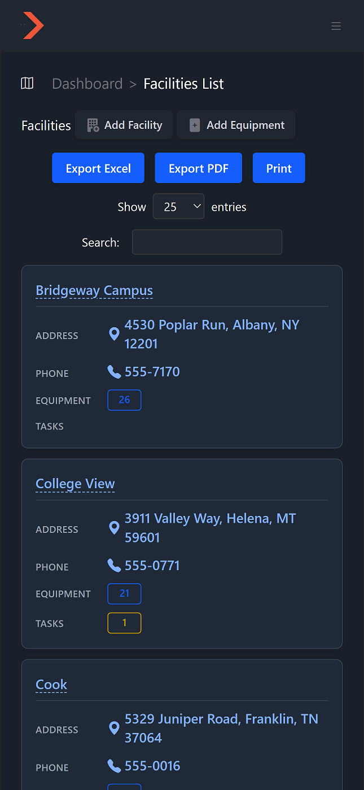Click the Export PDF button

point(198,168)
